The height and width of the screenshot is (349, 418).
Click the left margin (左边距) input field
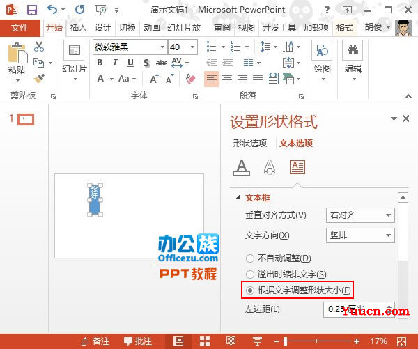[x=355, y=309]
